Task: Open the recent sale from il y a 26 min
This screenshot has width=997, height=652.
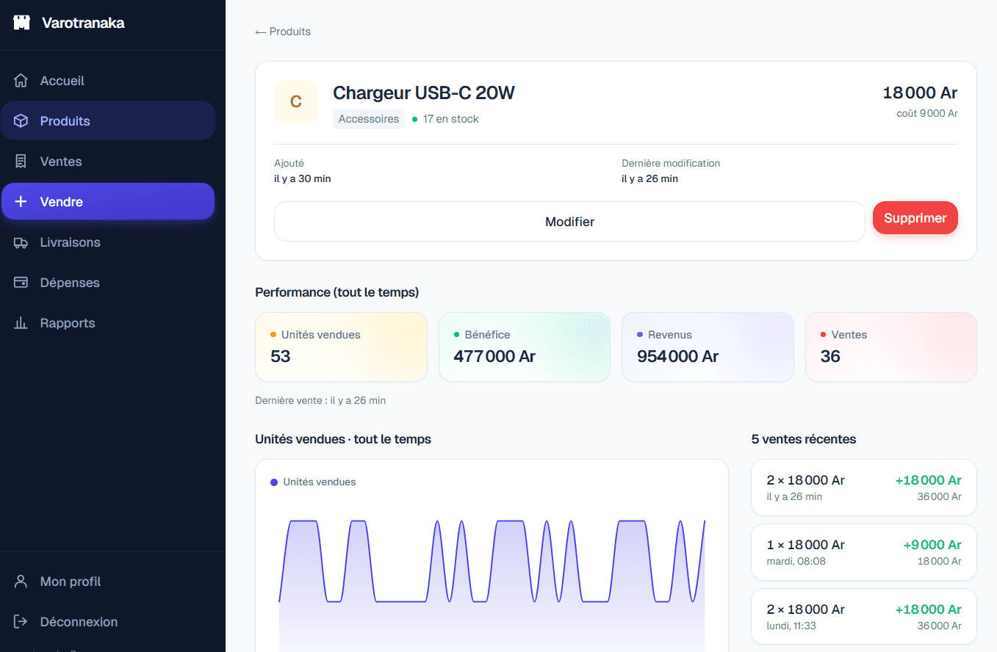Action: (x=864, y=488)
